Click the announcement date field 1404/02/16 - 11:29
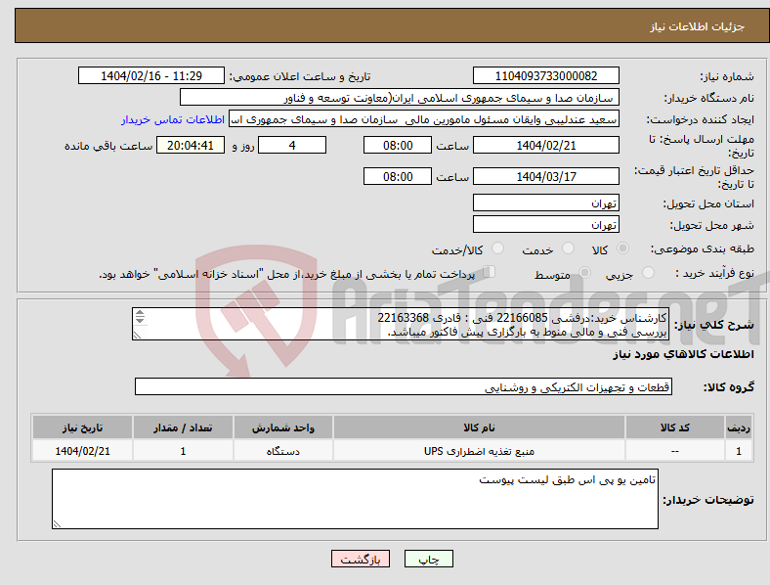 [151, 75]
